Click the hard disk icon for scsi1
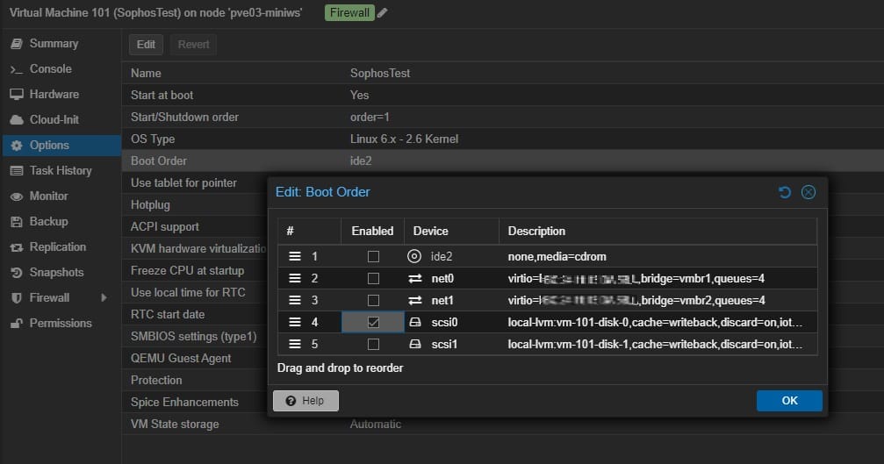Image resolution: width=884 pixels, height=464 pixels. click(x=415, y=344)
